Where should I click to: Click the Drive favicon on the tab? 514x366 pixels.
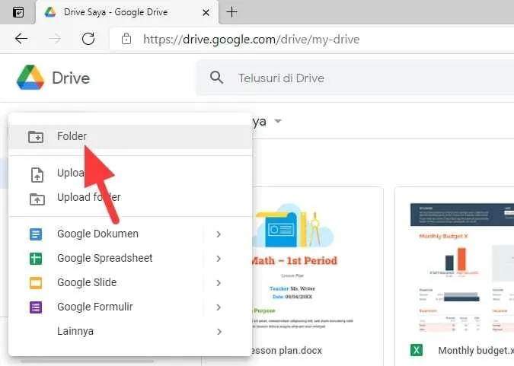50,12
